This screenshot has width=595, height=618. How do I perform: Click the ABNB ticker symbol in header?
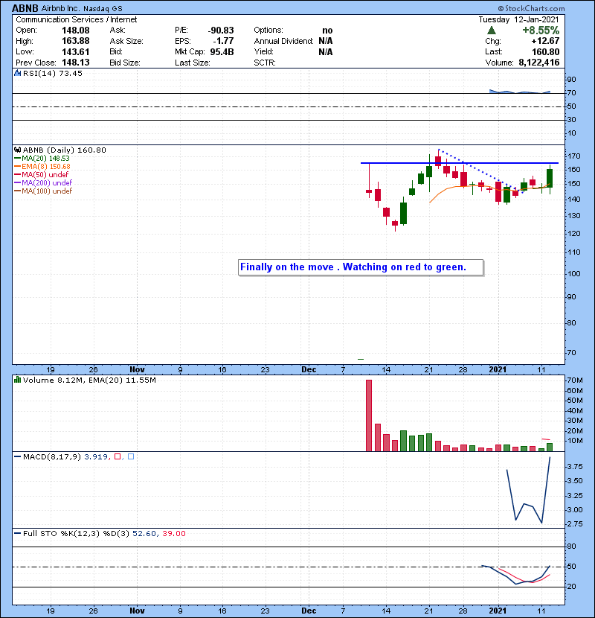[x=25, y=8]
